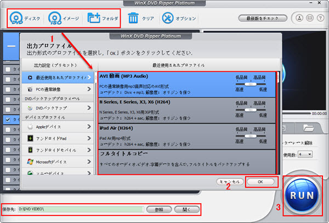The image size is (329, 223).
Task: Click the DVDバックアップ disc icon
Action: 30,108
